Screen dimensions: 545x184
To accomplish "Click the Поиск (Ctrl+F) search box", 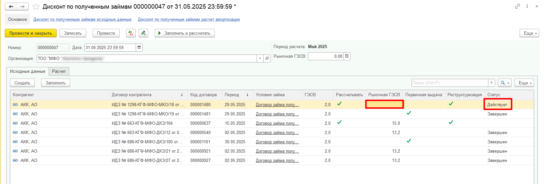I will tap(450, 83).
